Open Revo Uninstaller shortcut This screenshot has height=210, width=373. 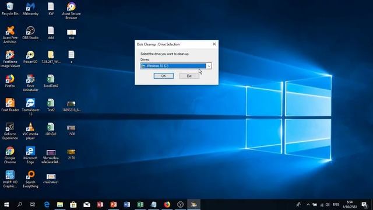[x=30, y=83]
